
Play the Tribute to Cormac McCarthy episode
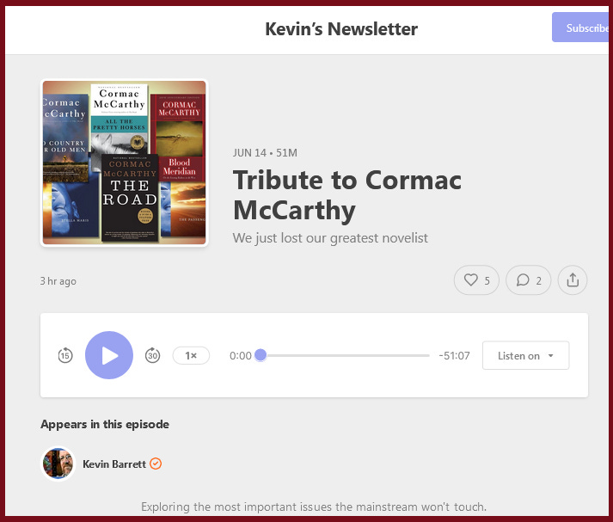[x=109, y=355]
